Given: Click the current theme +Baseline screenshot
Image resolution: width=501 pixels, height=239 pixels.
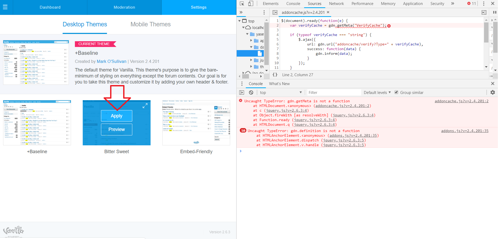Looking at the screenshot, I should (36, 62).
